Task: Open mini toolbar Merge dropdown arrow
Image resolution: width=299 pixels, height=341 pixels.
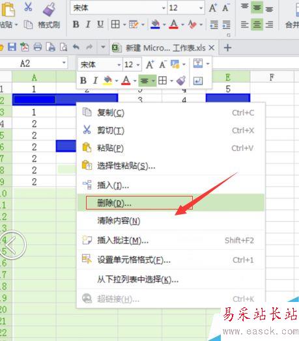Action: tap(208, 64)
